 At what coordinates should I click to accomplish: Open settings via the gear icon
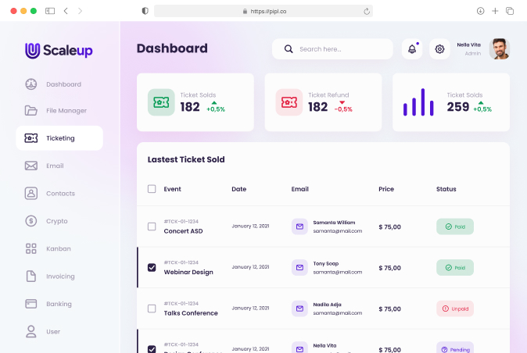(440, 49)
